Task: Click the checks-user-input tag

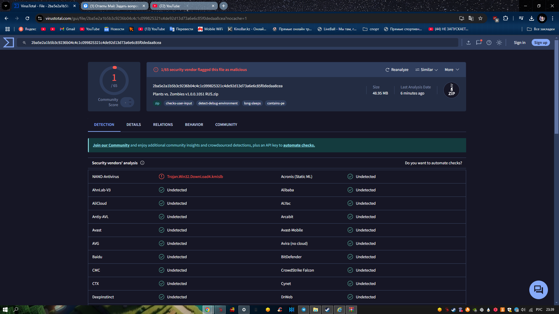Action: [x=179, y=103]
